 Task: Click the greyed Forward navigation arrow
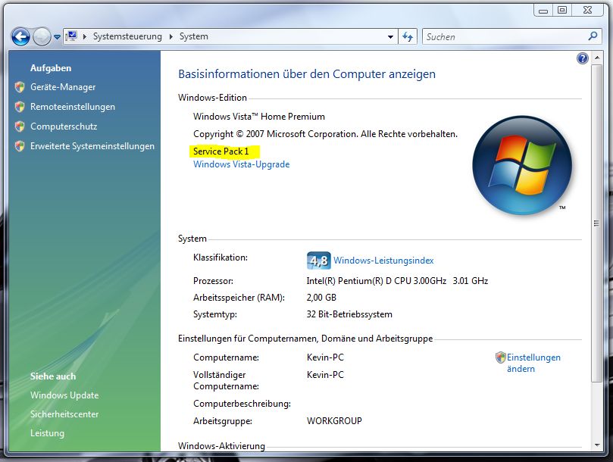pyautogui.click(x=42, y=37)
